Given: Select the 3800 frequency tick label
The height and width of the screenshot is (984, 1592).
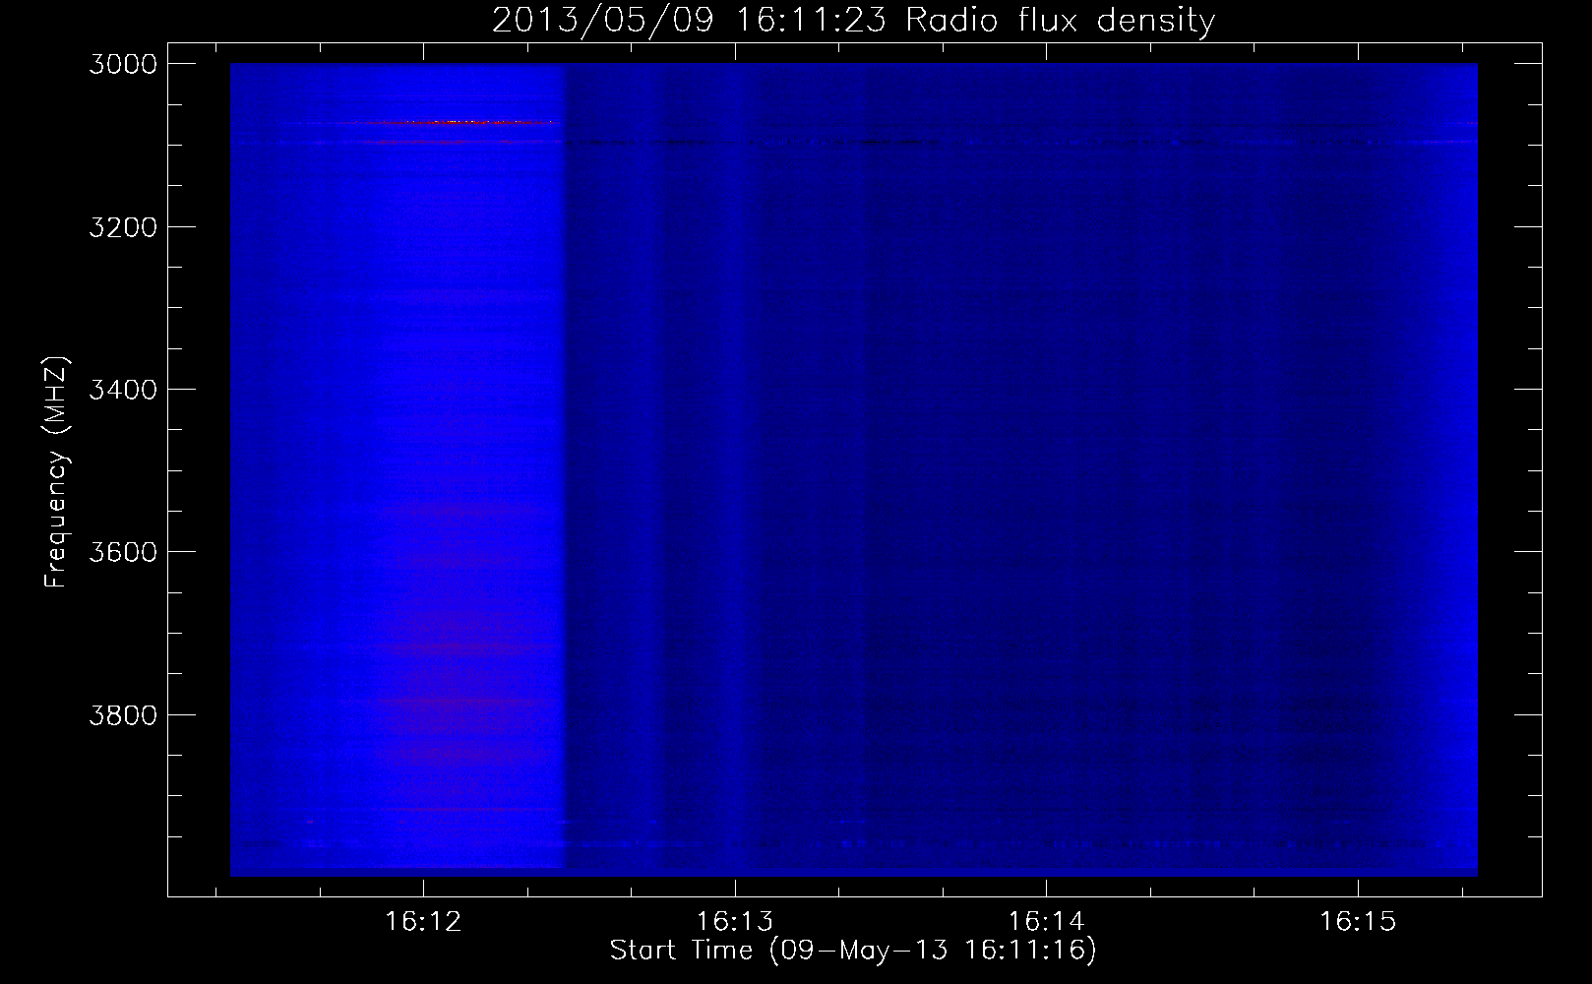Looking at the screenshot, I should coord(123,714).
